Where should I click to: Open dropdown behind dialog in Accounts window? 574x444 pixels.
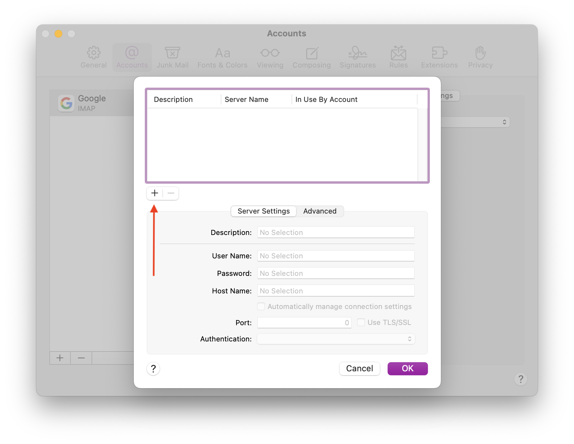coord(476,122)
